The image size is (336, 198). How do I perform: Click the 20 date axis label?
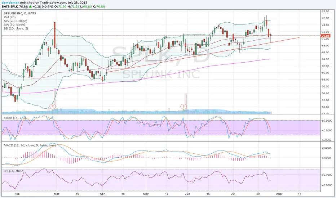258,194
